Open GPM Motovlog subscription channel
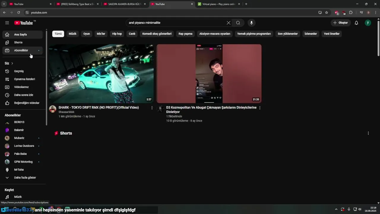The height and width of the screenshot is (214, 380). tap(23, 162)
